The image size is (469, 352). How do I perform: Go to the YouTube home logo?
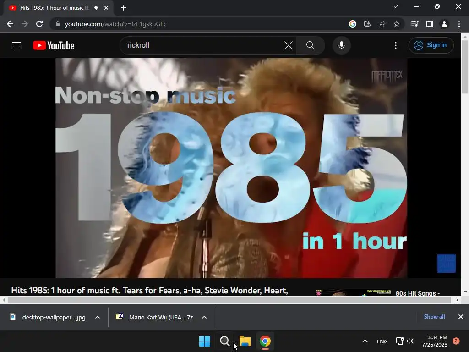(54, 45)
